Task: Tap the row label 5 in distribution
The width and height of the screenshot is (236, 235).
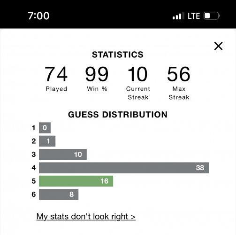Action: (34, 181)
